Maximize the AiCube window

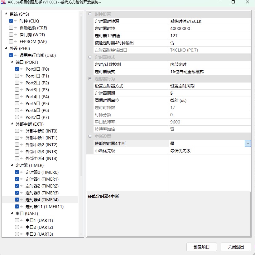233,2
